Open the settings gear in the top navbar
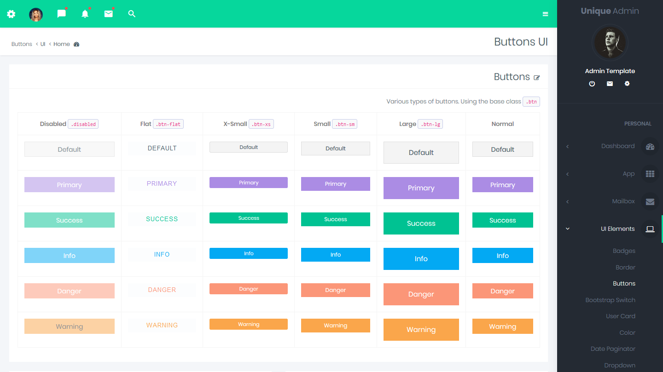The height and width of the screenshot is (372, 663). (11, 14)
